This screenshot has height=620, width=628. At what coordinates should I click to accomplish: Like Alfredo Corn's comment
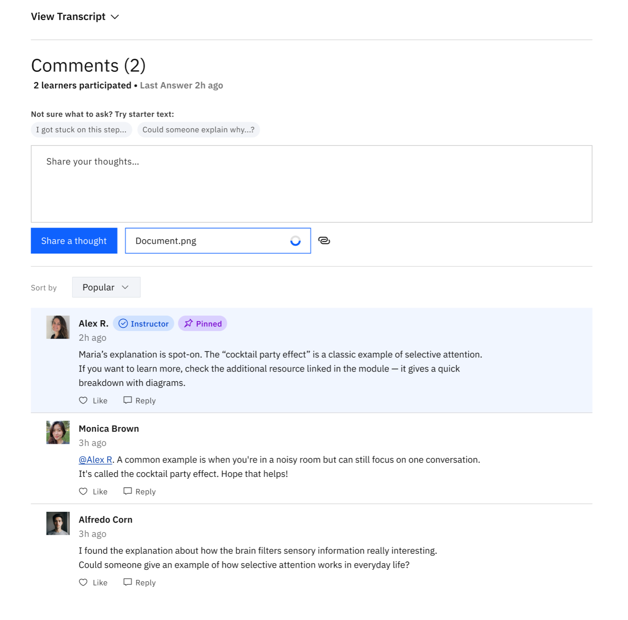click(93, 582)
